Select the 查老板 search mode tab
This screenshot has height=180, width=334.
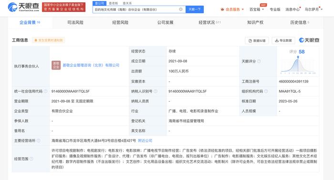click(x=114, y=3)
